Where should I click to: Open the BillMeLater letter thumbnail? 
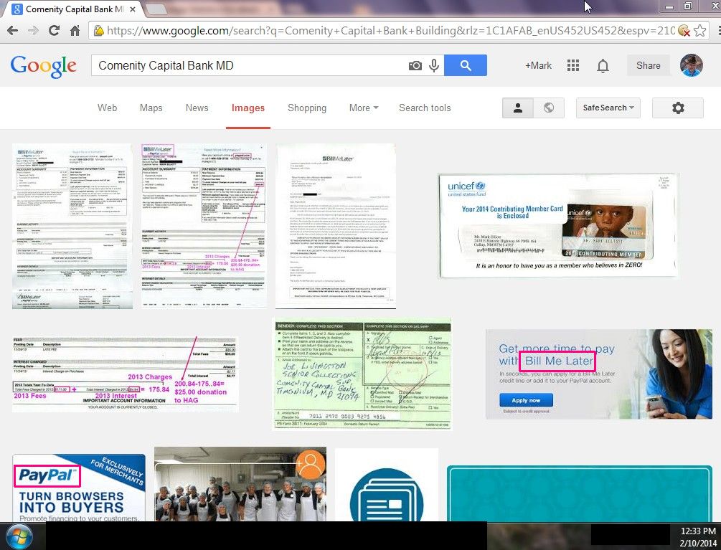pyautogui.click(x=336, y=226)
